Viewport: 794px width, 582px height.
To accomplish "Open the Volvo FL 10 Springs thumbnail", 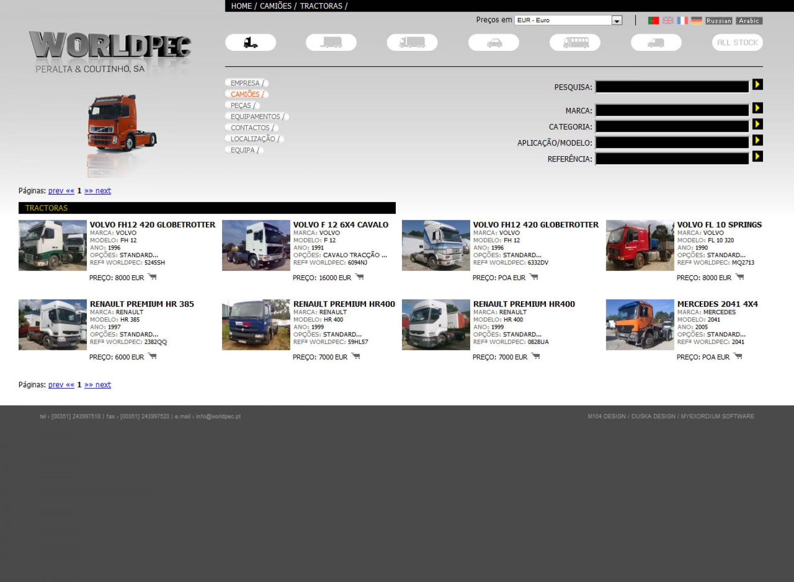I will pos(639,245).
